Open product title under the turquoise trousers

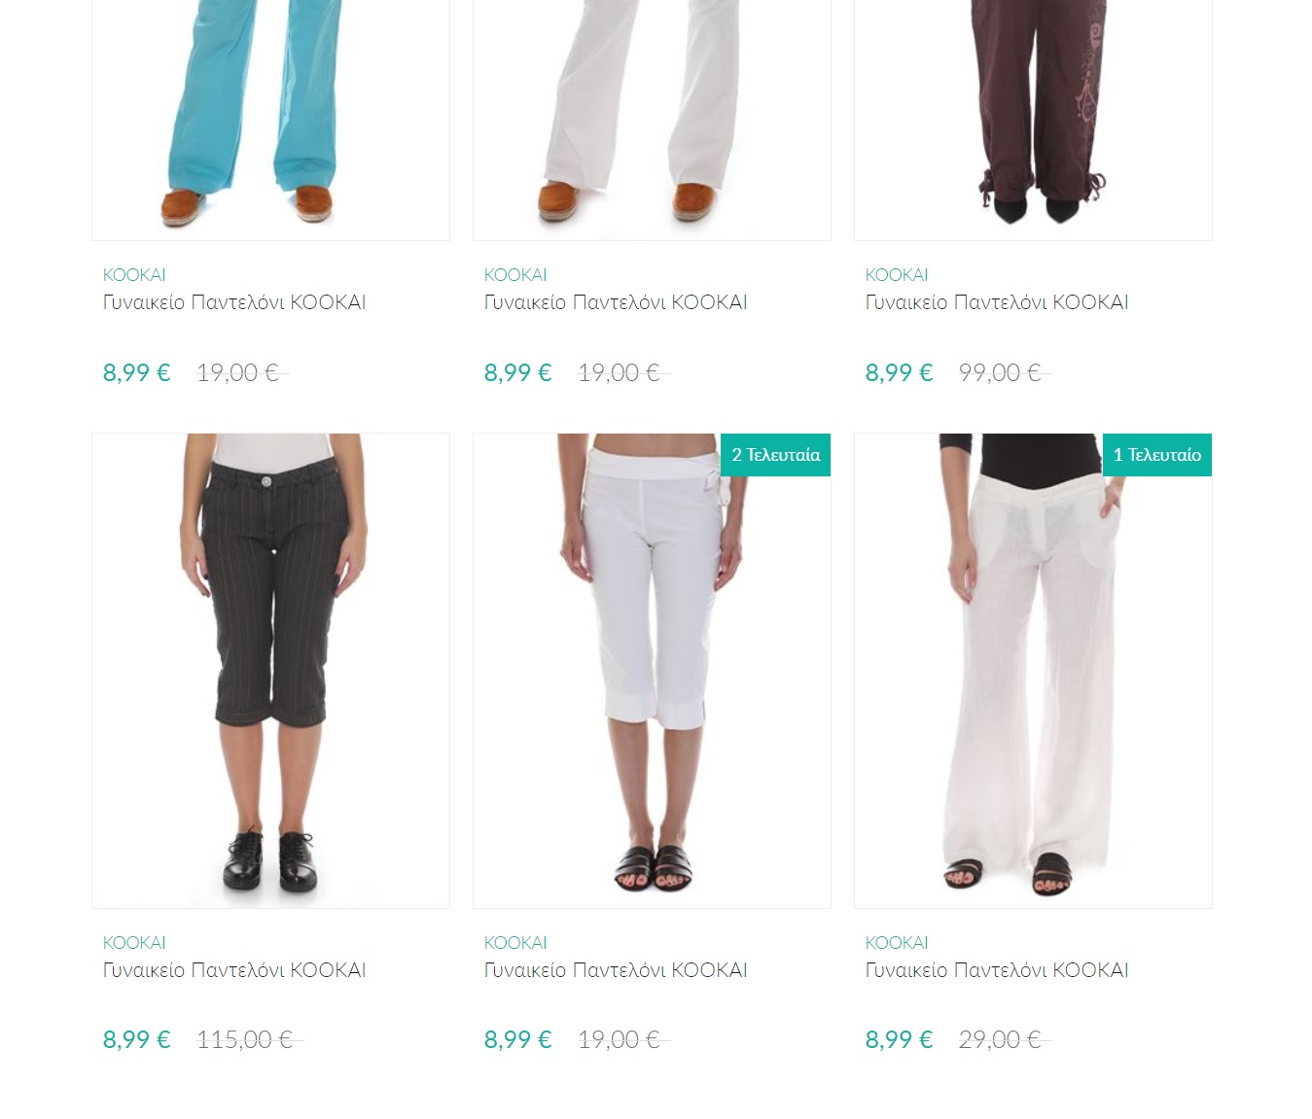234,302
